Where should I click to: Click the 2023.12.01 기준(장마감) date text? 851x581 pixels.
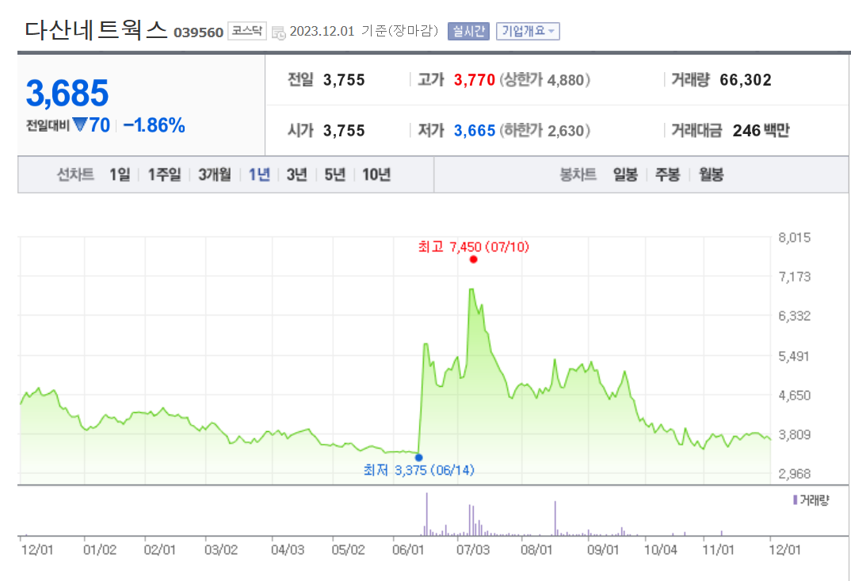pyautogui.click(x=364, y=32)
